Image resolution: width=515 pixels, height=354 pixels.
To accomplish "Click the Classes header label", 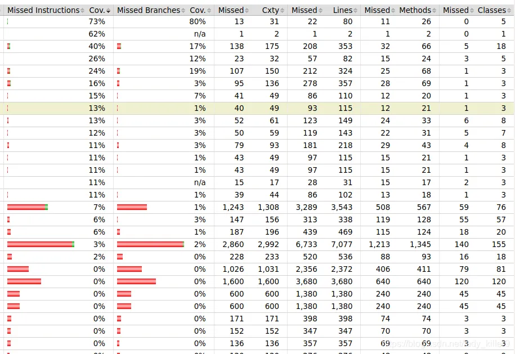I will pos(492,10).
